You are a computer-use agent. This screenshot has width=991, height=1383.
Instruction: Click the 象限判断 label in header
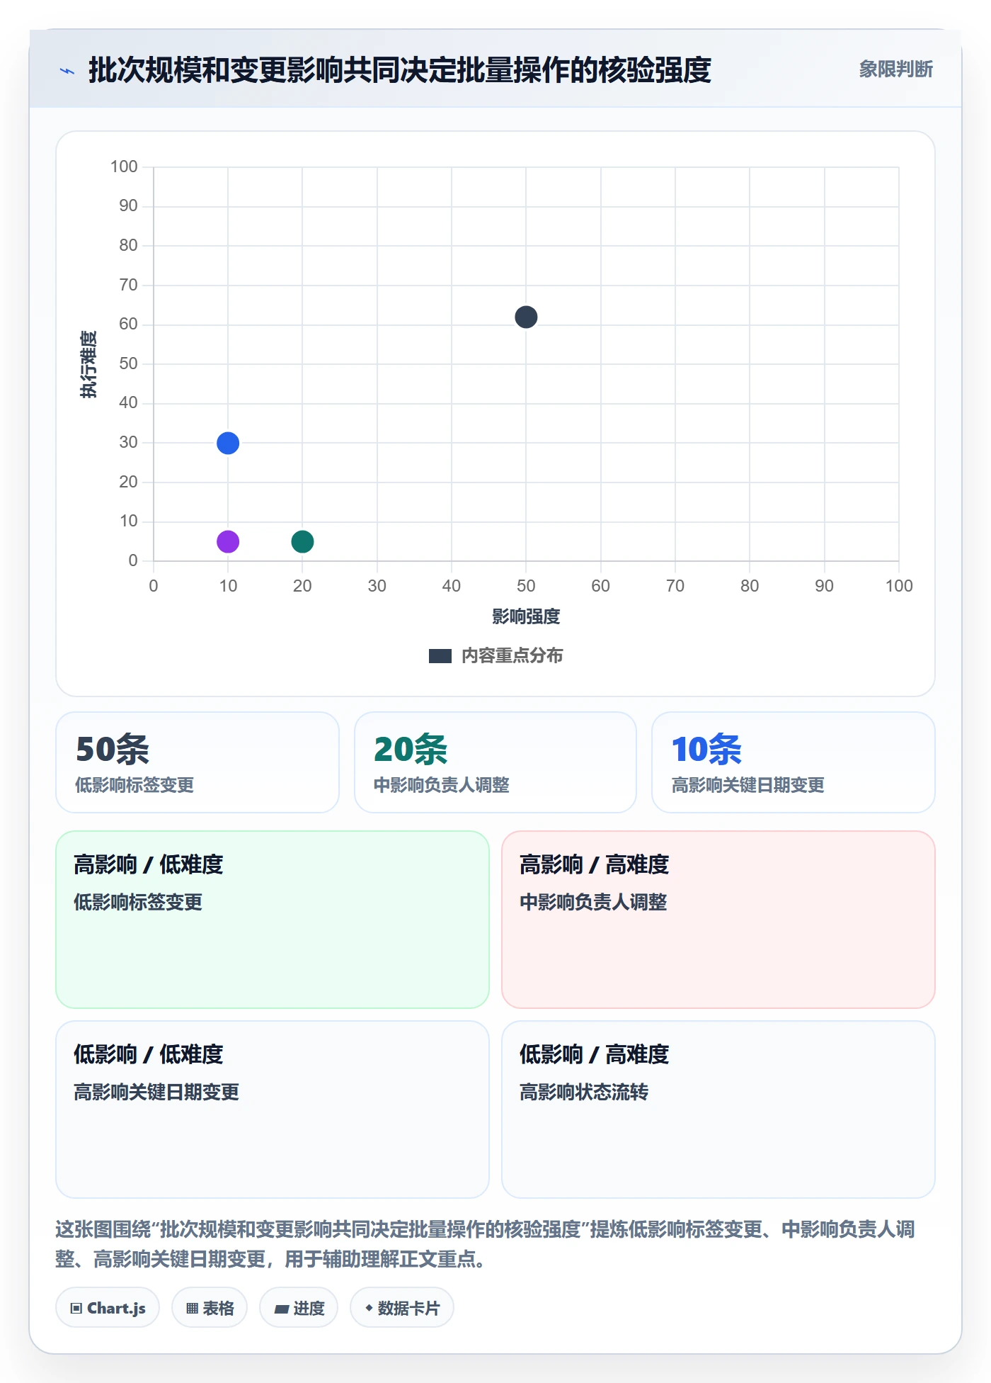coord(895,69)
